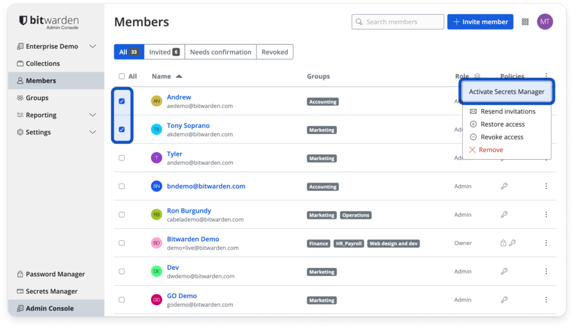The image size is (574, 329).
Task: Open Andrew's member profile link
Action: (179, 97)
